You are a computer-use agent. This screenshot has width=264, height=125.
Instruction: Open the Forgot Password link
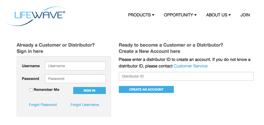[43, 105]
